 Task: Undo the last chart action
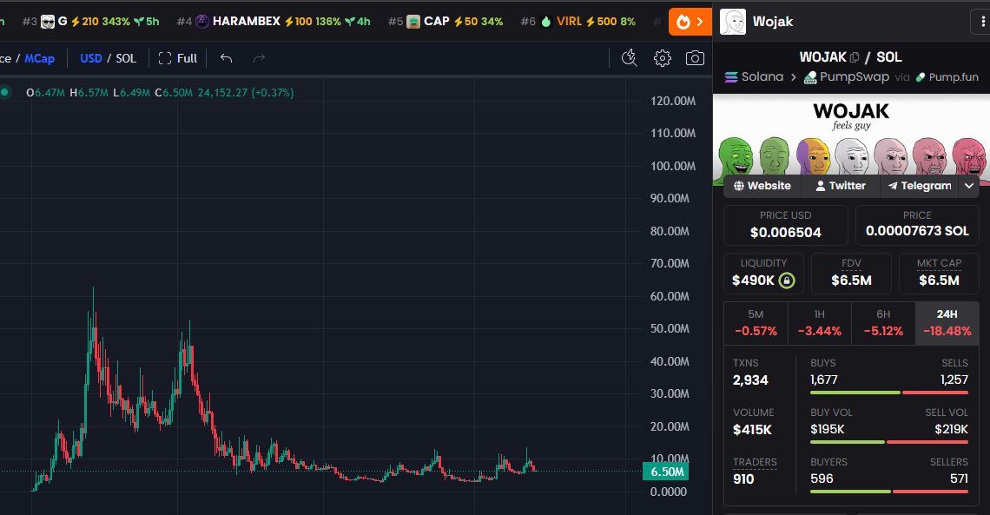point(226,58)
